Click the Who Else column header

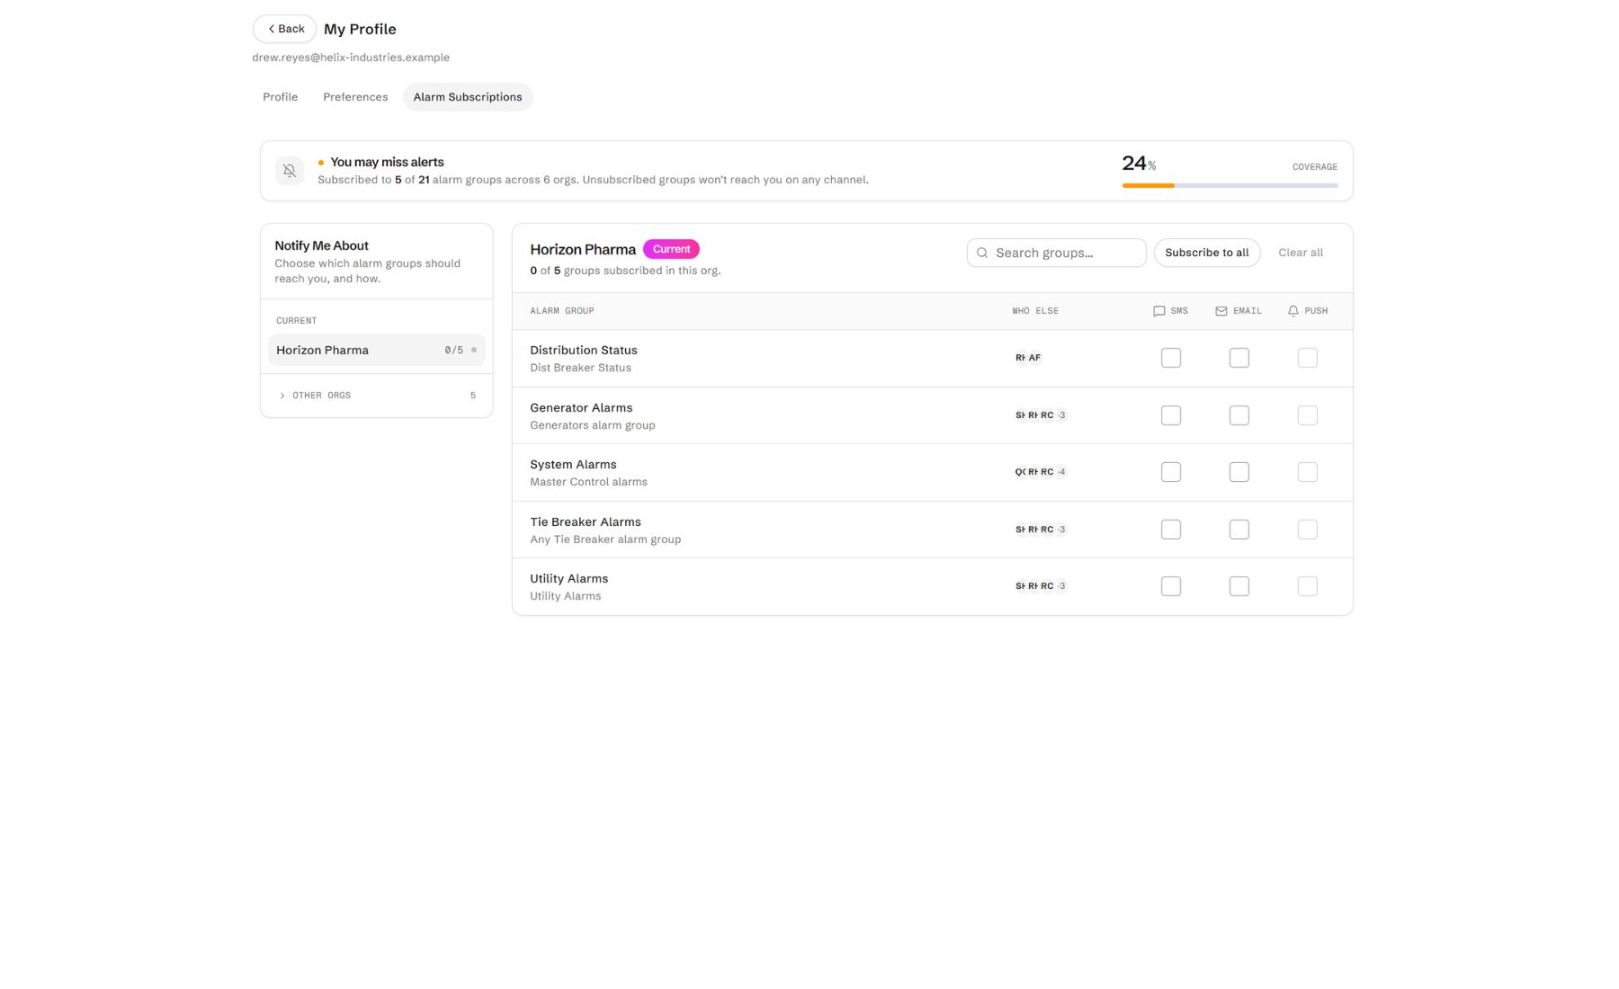[1035, 311]
